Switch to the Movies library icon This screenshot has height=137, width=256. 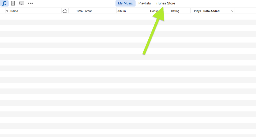(13, 3)
